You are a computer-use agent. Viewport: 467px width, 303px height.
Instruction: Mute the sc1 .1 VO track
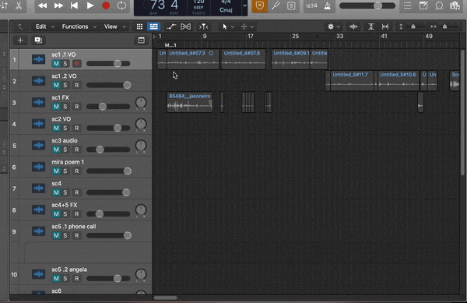pyautogui.click(x=56, y=63)
